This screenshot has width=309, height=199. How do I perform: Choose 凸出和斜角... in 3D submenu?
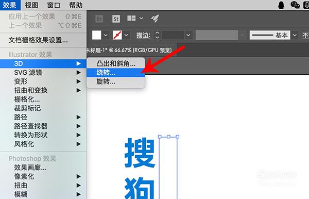coord(116,63)
